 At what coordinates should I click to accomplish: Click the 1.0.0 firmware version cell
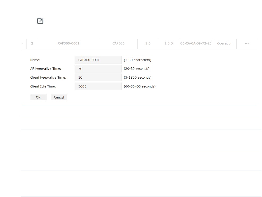pyautogui.click(x=168, y=44)
